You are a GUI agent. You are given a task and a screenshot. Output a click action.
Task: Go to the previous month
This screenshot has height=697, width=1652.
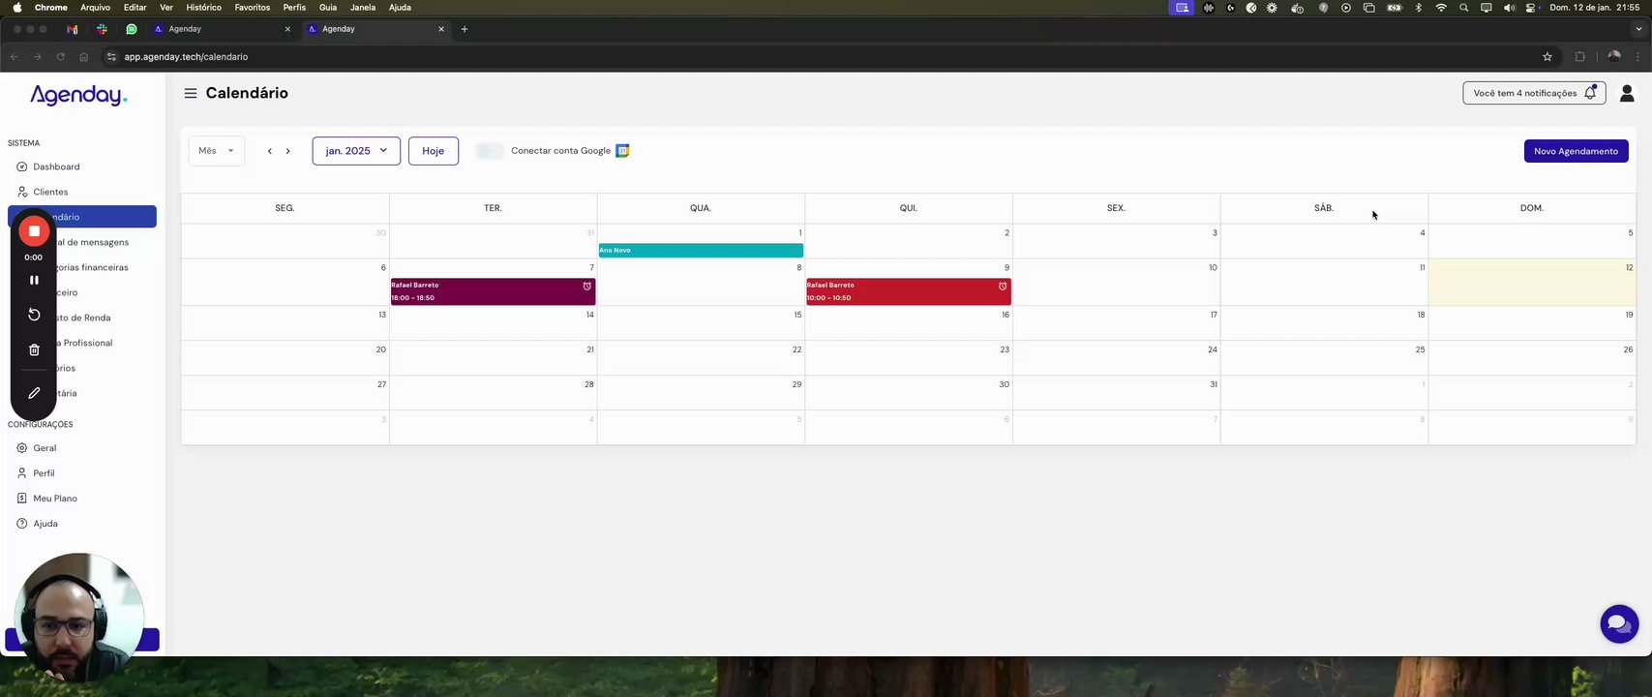tap(270, 151)
